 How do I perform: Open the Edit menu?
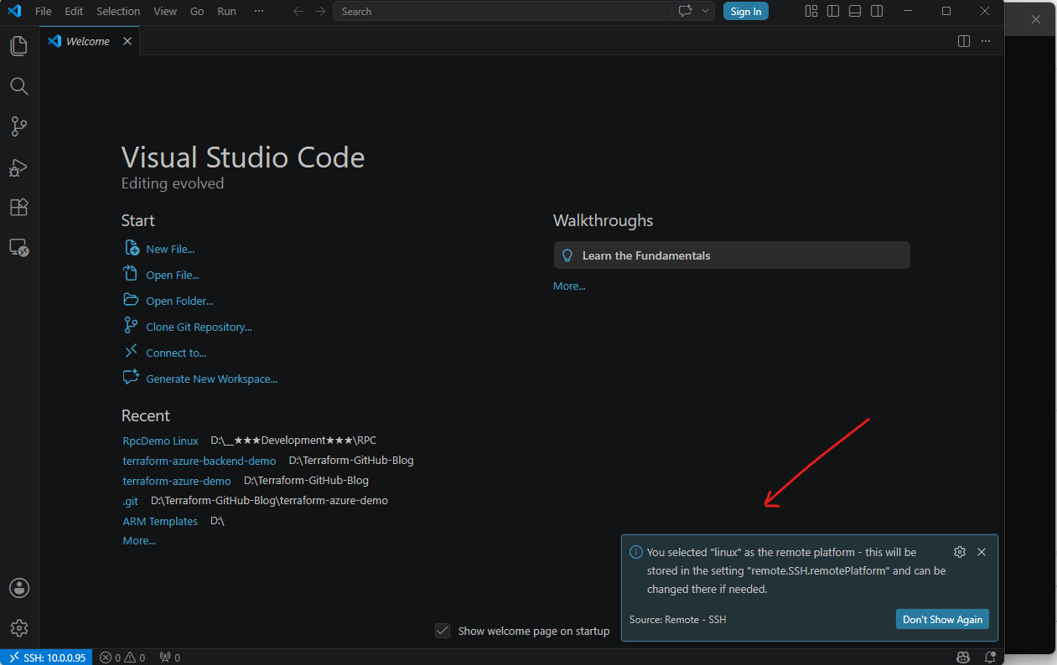click(x=74, y=11)
